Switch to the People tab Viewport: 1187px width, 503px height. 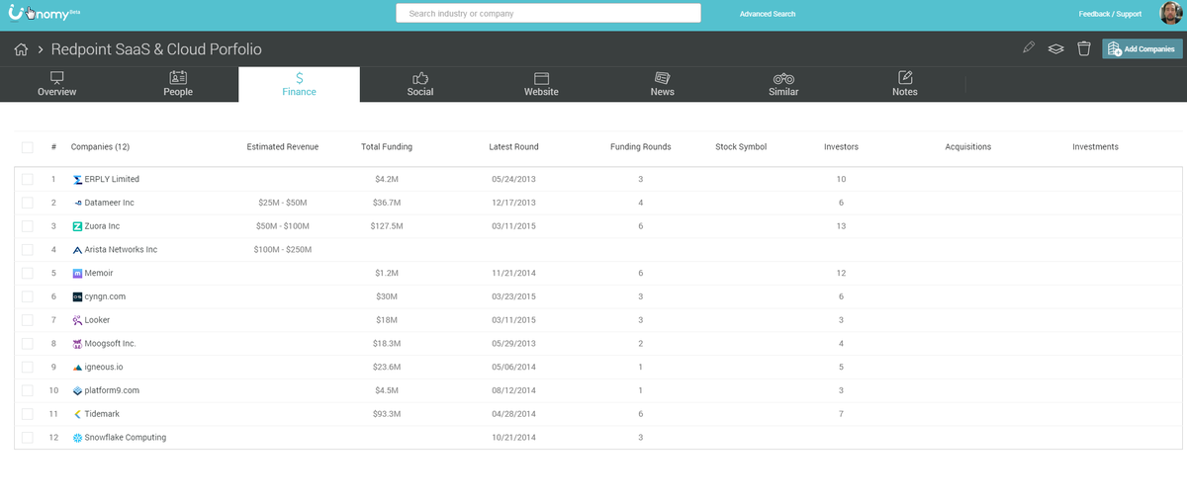point(178,84)
